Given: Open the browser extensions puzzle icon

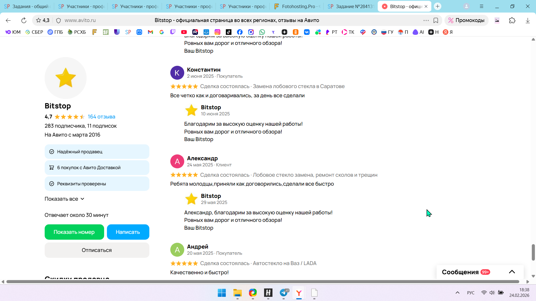Looking at the screenshot, I should pyautogui.click(x=512, y=20).
